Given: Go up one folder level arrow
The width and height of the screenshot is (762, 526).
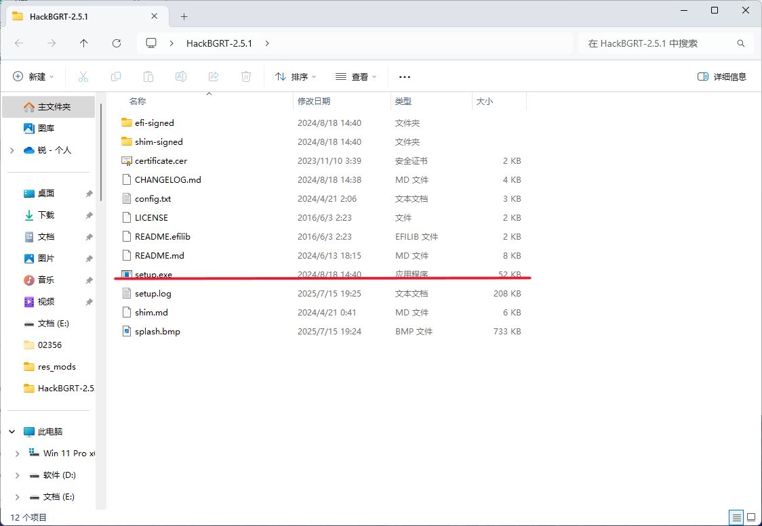Looking at the screenshot, I should click(83, 43).
